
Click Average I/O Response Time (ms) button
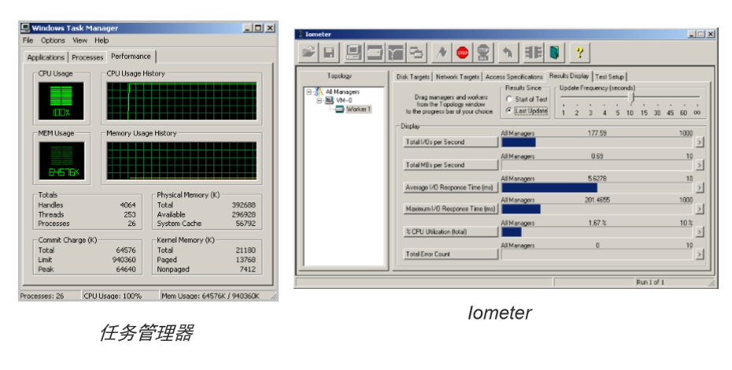point(450,187)
